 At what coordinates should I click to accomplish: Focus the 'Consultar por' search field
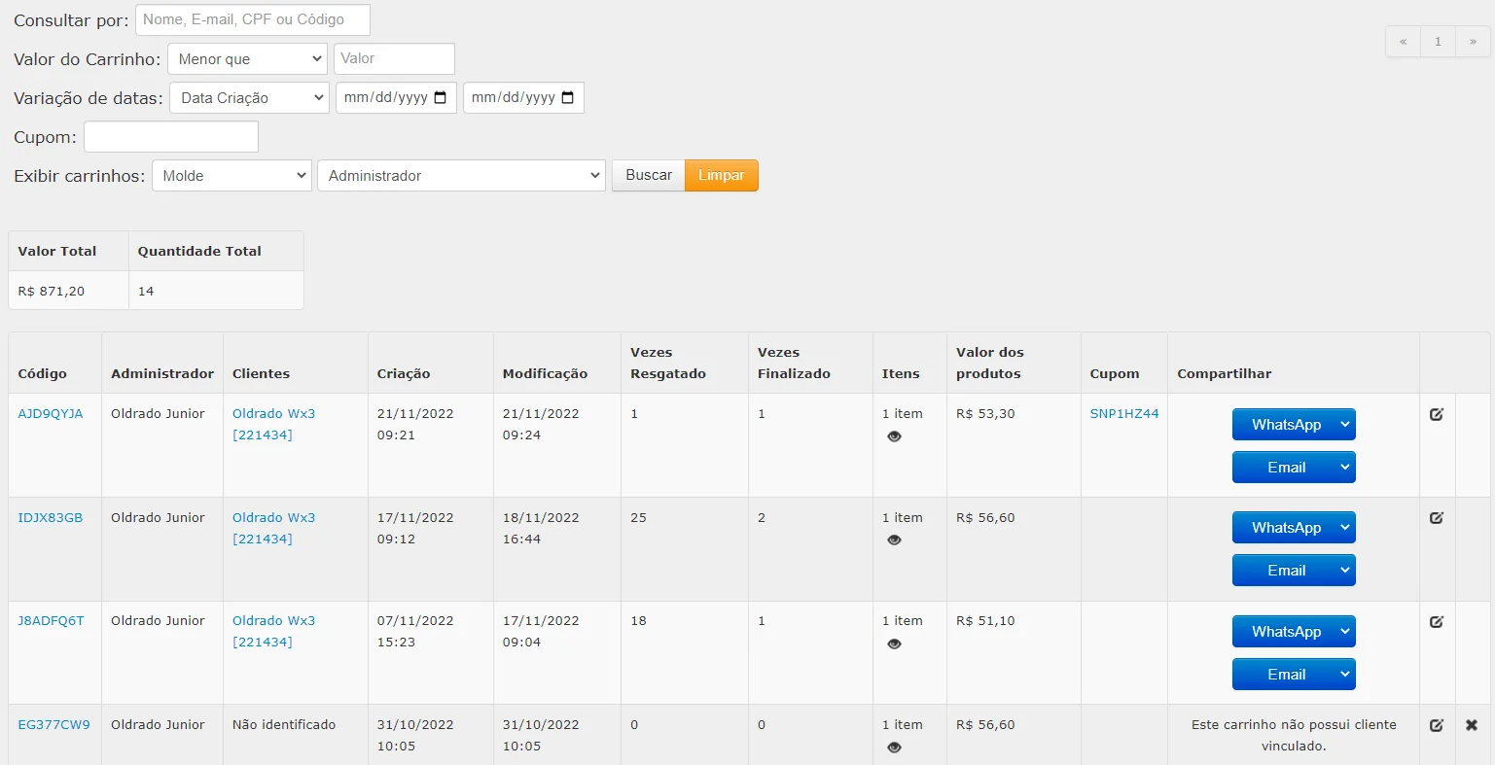pos(253,20)
